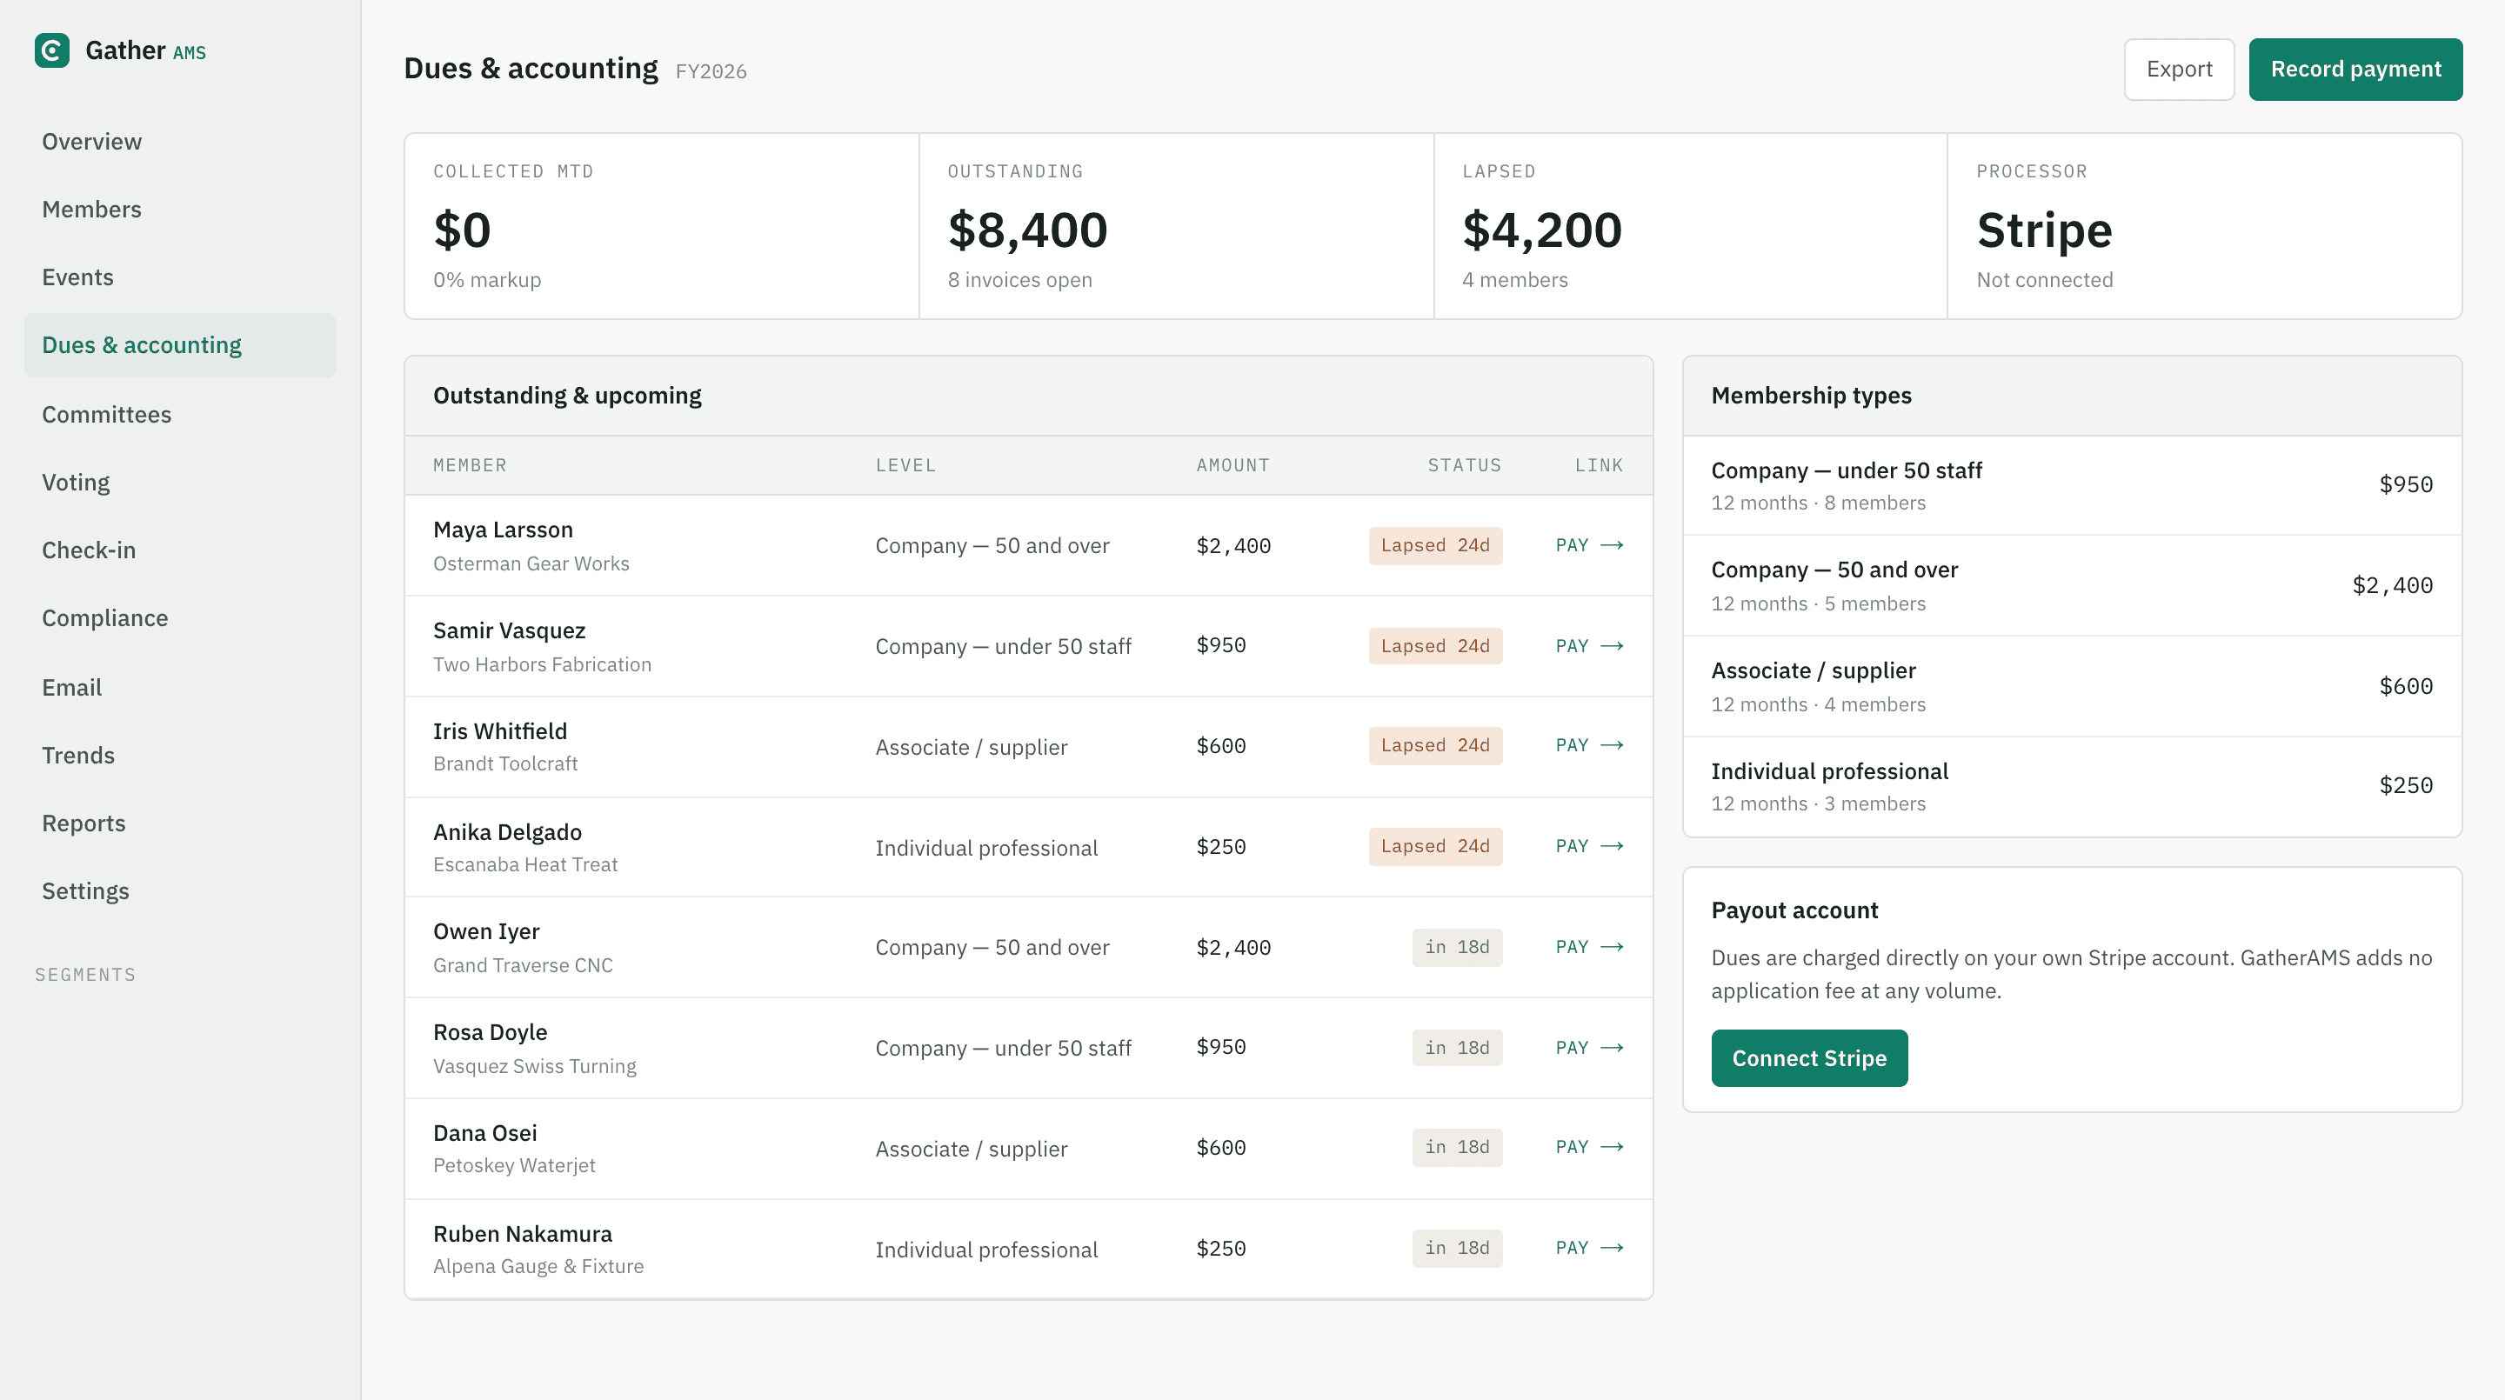The height and width of the screenshot is (1400, 2505).
Task: Click Lapsed 24d badge for Maya Larsson
Action: [x=1435, y=545]
